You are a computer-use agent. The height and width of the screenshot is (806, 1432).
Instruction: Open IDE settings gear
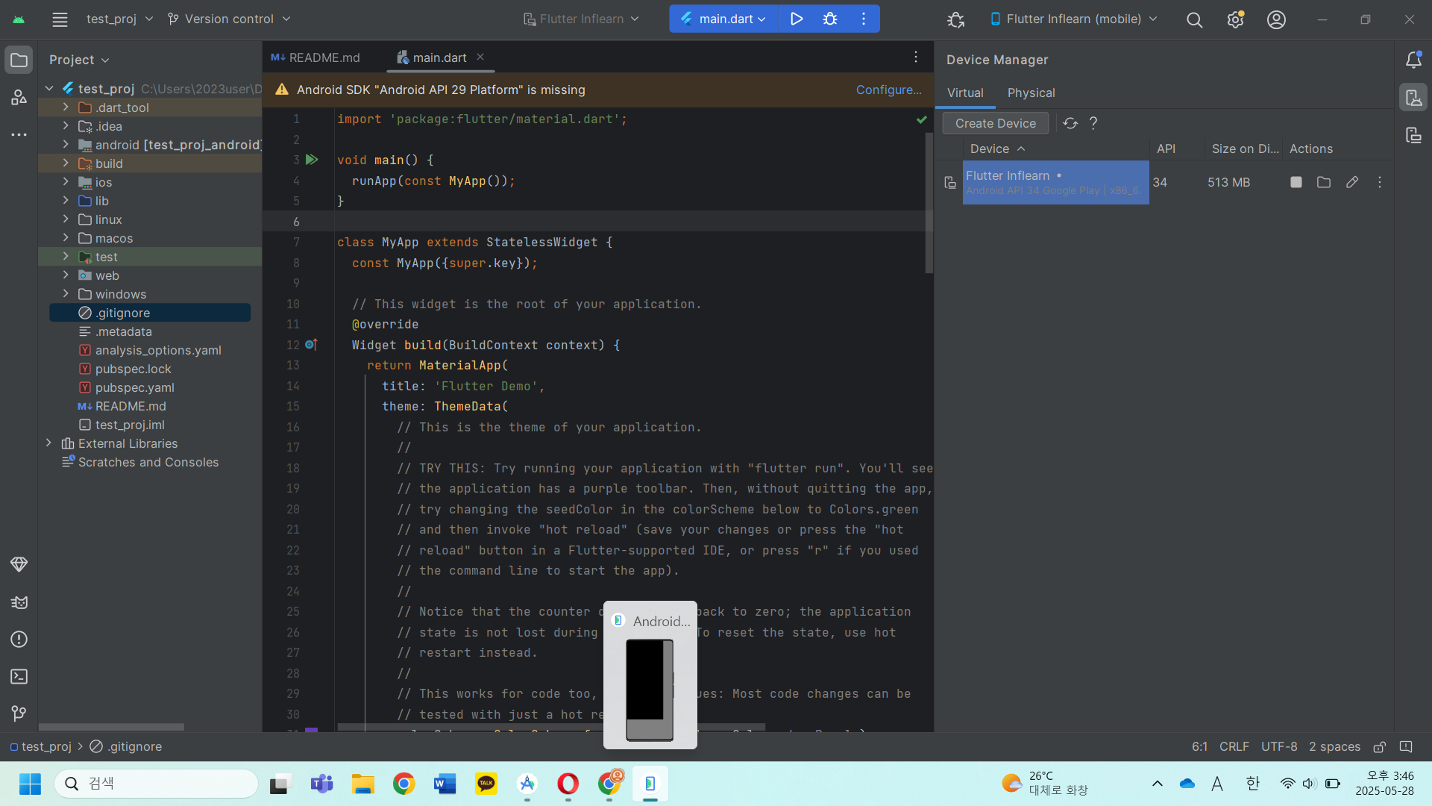[1235, 19]
